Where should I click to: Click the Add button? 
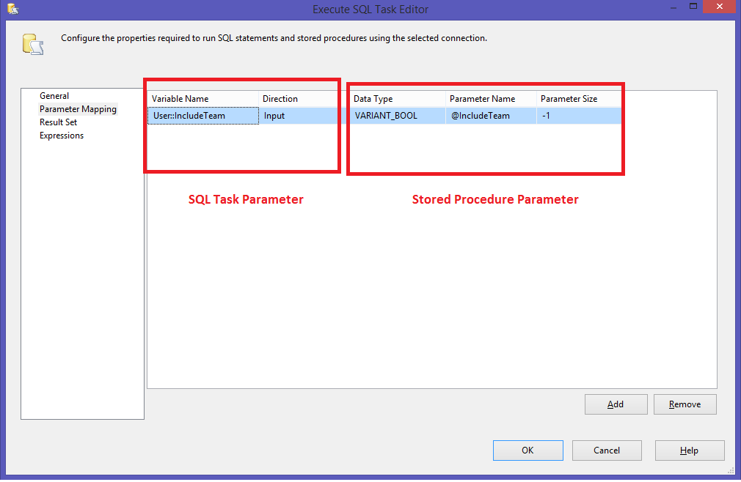pos(616,404)
